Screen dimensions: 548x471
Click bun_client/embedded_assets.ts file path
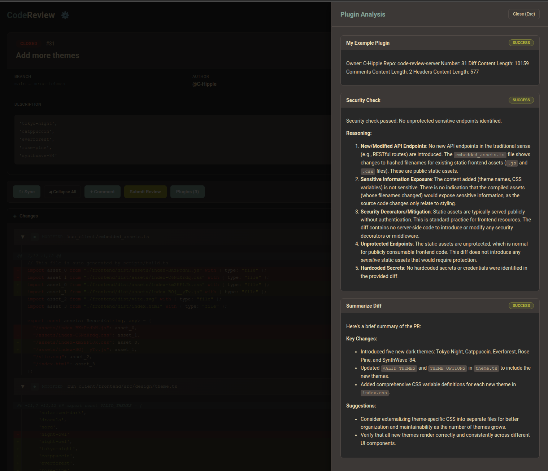pos(108,237)
